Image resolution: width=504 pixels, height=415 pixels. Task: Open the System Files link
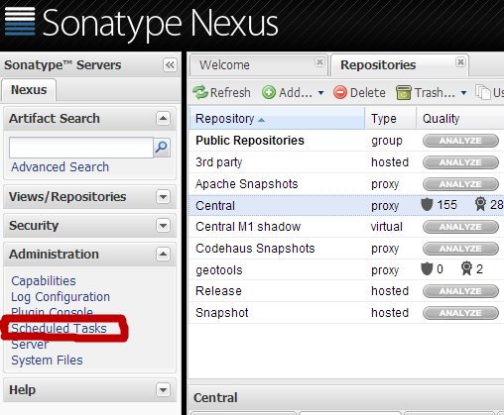click(47, 361)
